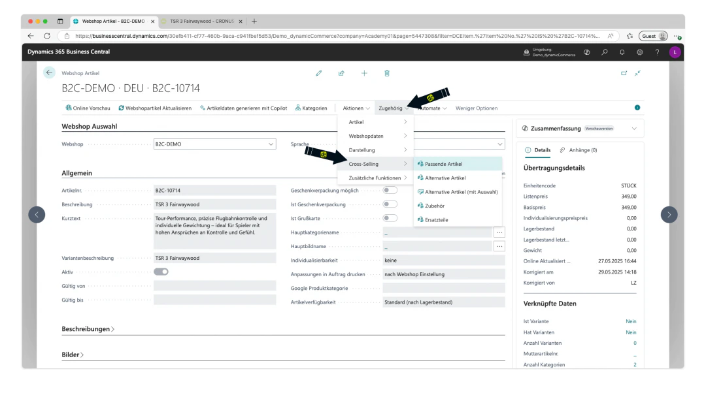The height and width of the screenshot is (397, 706).
Task: Delete record using the trash icon
Action: pos(387,73)
